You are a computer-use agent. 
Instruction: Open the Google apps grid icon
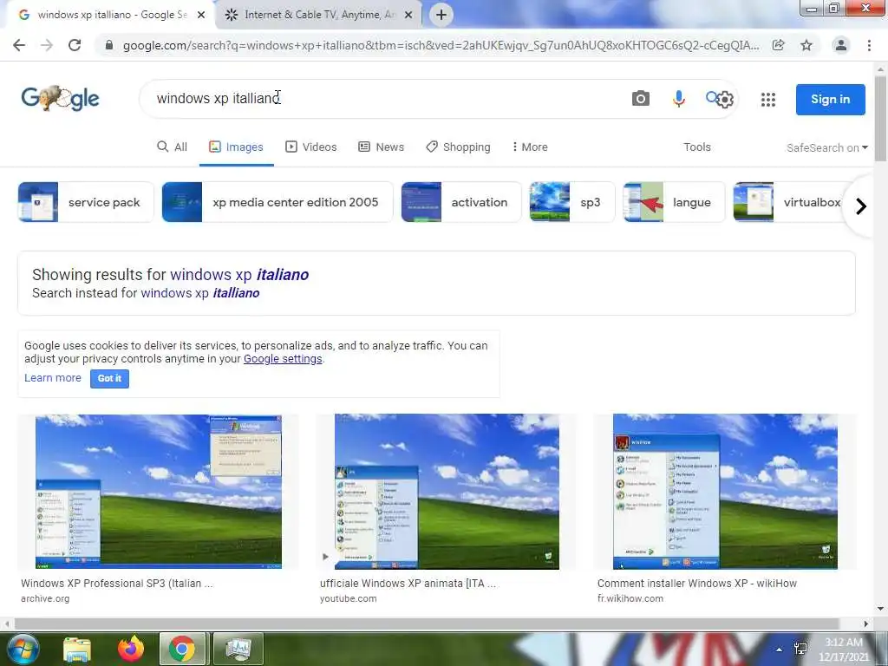click(768, 100)
